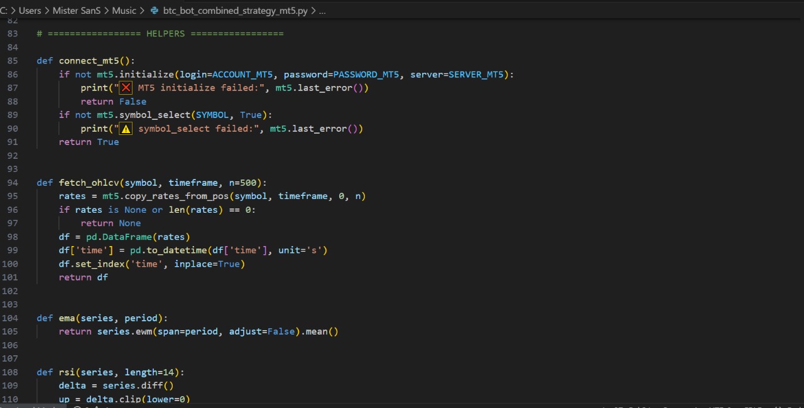Click 'return False' on line 88
Screen dimensions: 804x408
(114, 102)
